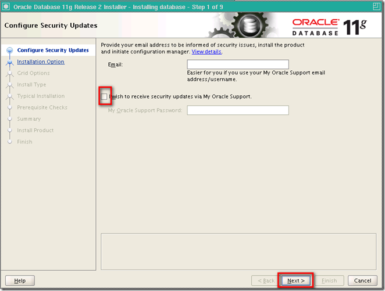385x291 pixels.
Task: Click the Configure Security Updates step bullet icon
Action: coord(9,51)
